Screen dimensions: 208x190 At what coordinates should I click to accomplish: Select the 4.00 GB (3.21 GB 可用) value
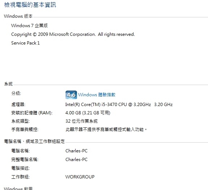(x=88, y=113)
